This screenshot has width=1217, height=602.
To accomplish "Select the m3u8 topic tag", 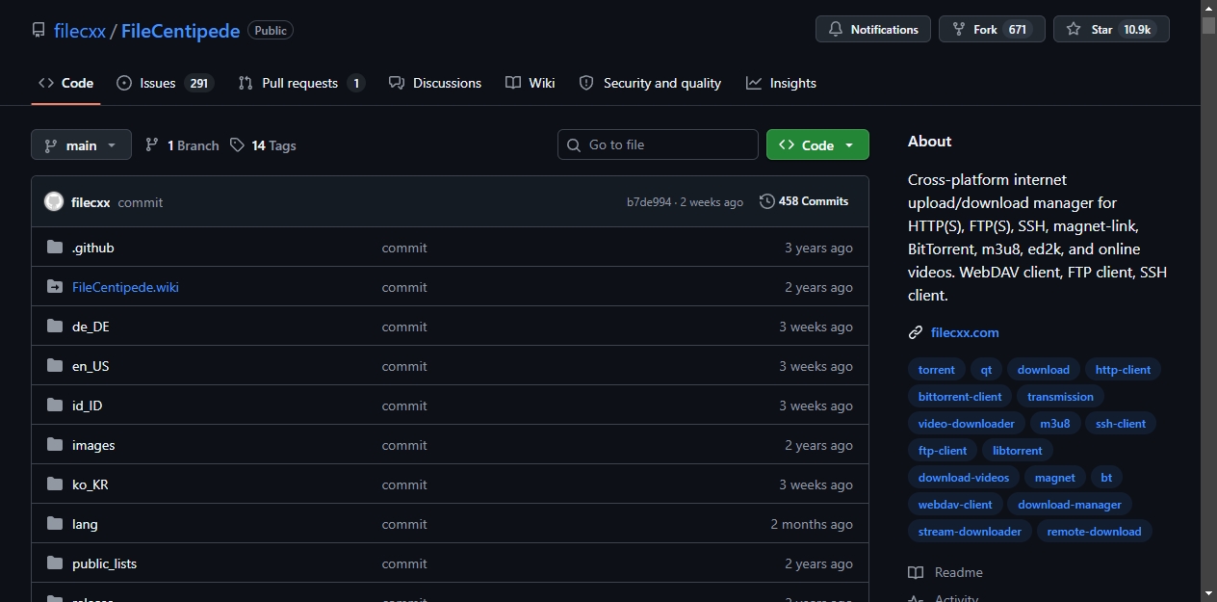I will [1054, 424].
